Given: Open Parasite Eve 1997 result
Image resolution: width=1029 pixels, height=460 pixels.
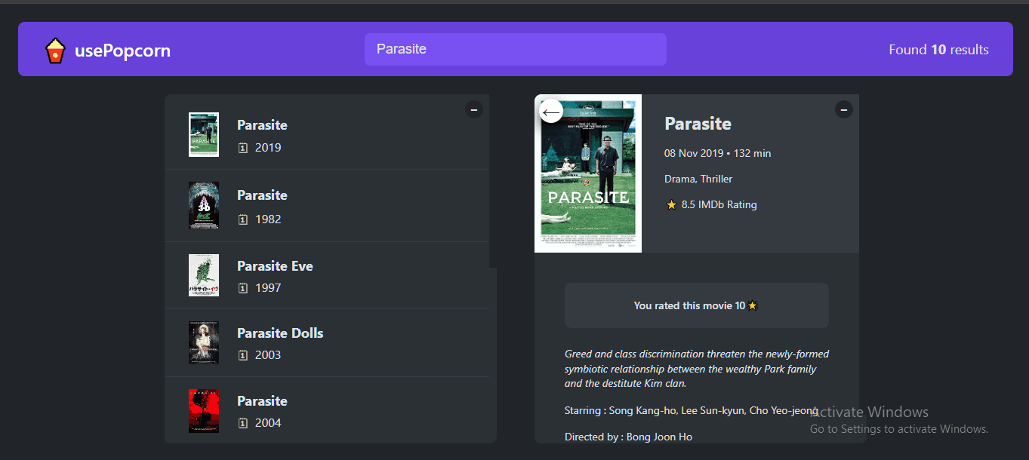Looking at the screenshot, I should point(275,266).
